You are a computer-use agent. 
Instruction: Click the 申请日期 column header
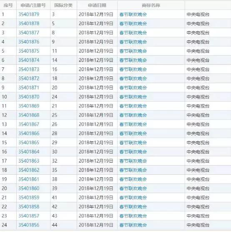97,5
